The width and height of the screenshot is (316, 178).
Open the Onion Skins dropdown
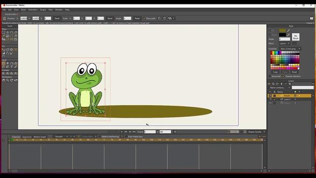(x=89, y=136)
